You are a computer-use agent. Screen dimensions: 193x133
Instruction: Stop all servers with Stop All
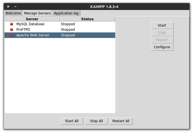pos(96,121)
